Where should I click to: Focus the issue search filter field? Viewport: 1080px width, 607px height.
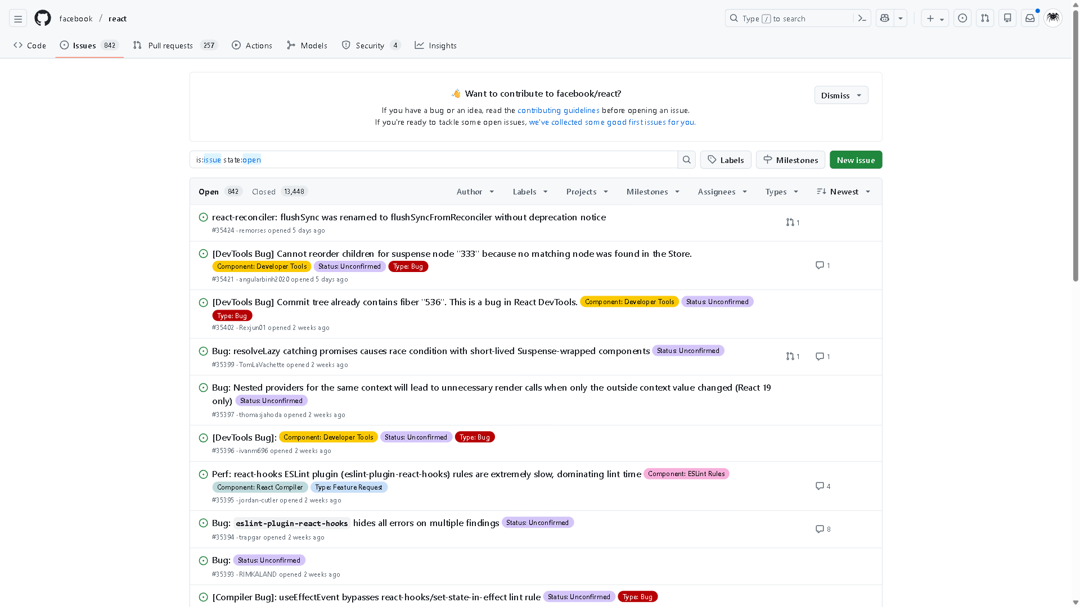click(x=433, y=160)
